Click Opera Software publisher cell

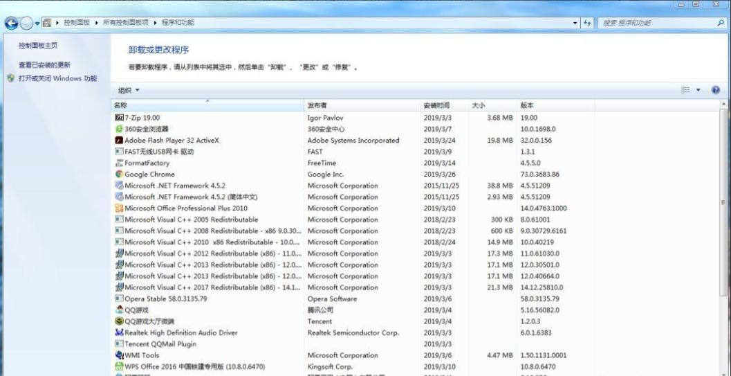click(x=333, y=299)
